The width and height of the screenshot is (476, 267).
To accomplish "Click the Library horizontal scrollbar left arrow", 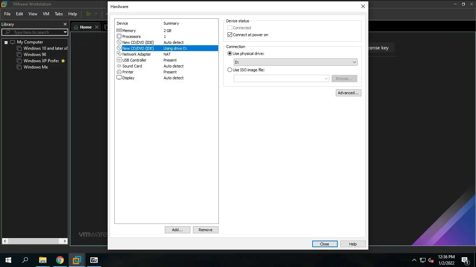I will click(5, 241).
